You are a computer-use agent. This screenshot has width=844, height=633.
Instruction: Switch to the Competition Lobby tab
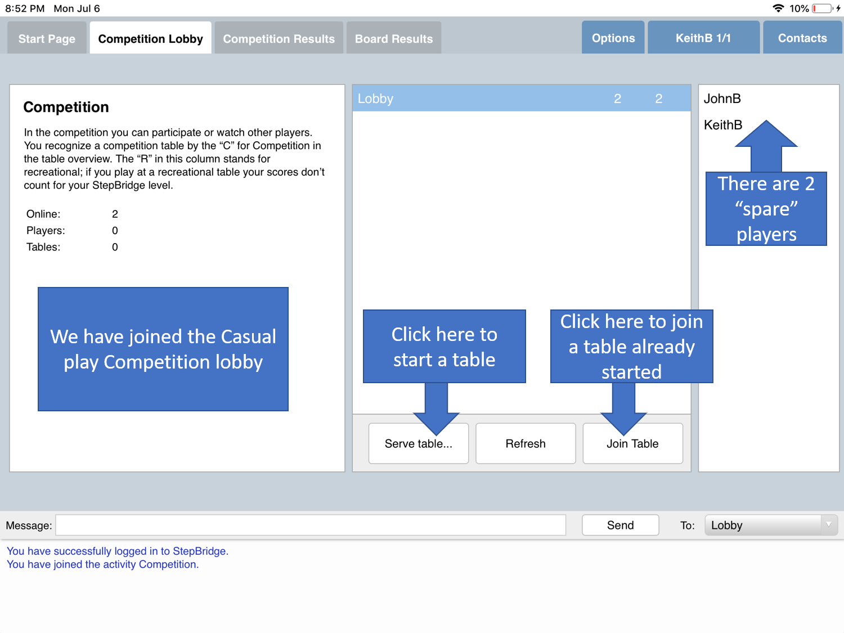(150, 39)
